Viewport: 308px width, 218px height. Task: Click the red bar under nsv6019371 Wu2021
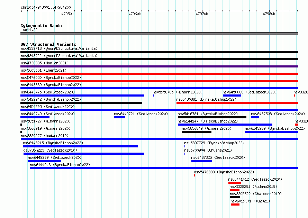coord(235,205)
